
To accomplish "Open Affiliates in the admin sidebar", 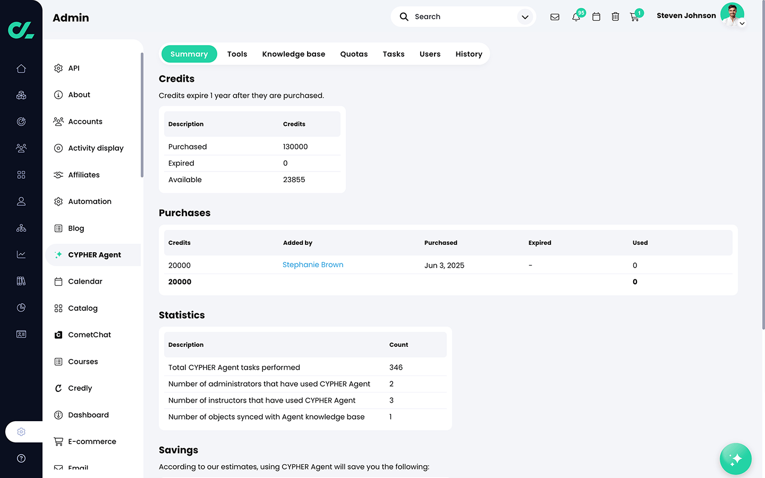I will click(x=84, y=175).
